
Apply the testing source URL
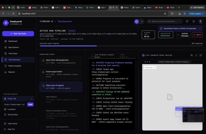[30, 104]
